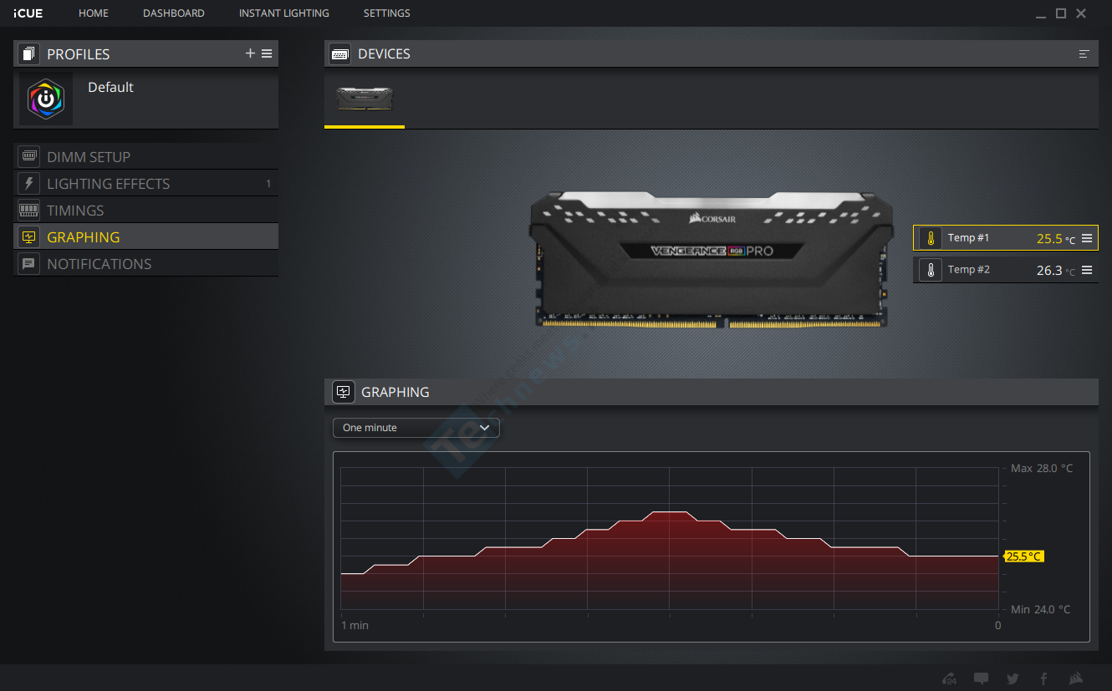Open Corsair's Facebook page
Image resolution: width=1112 pixels, height=691 pixels.
tap(1043, 678)
